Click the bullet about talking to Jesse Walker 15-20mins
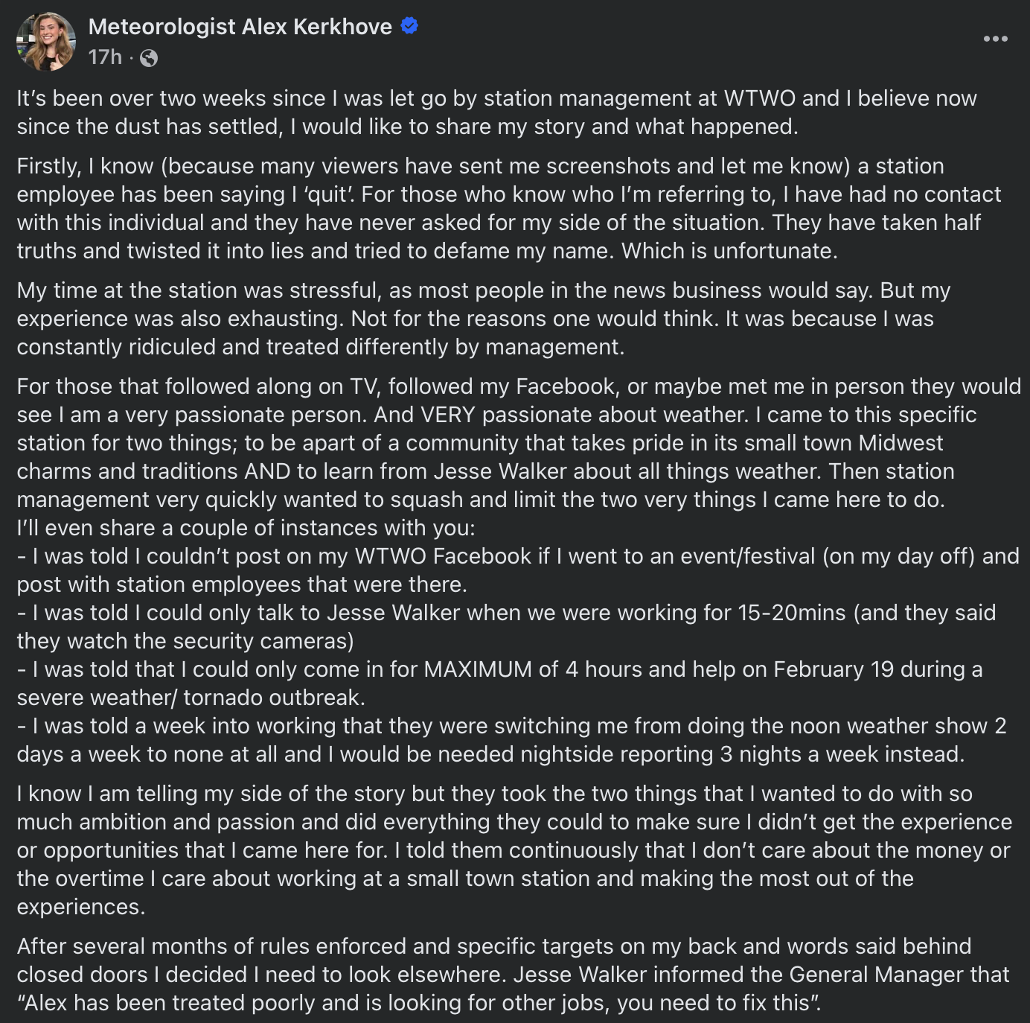This screenshot has width=1030, height=1023. 506,627
